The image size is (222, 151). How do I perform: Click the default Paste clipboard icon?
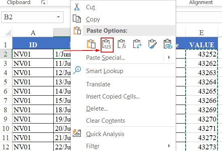[91, 44]
